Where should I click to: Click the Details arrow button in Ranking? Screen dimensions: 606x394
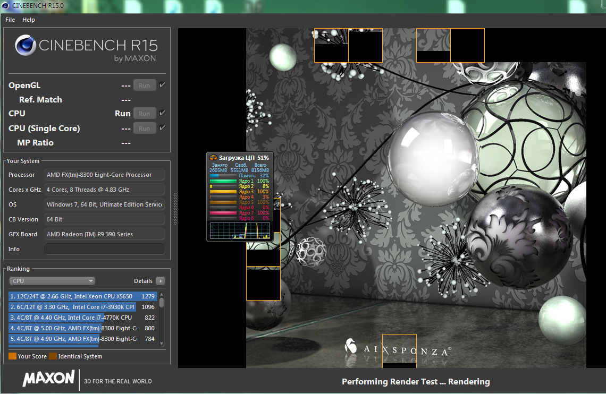click(x=161, y=281)
